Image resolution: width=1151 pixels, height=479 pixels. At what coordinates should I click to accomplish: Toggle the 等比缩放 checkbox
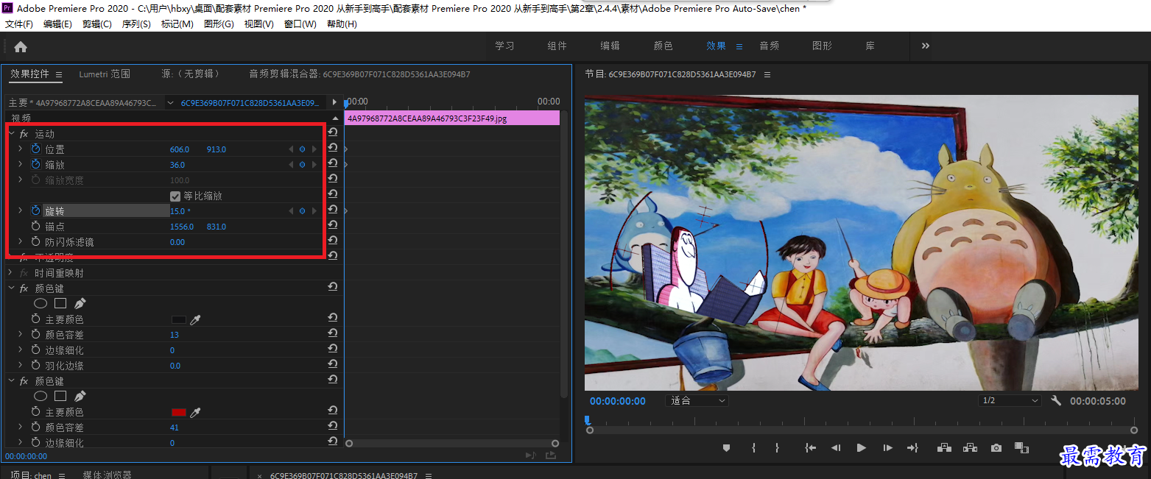click(175, 196)
